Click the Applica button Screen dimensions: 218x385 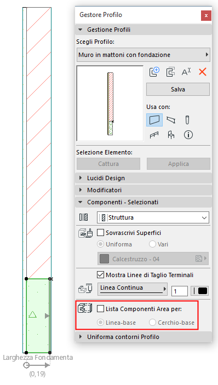[x=179, y=164]
